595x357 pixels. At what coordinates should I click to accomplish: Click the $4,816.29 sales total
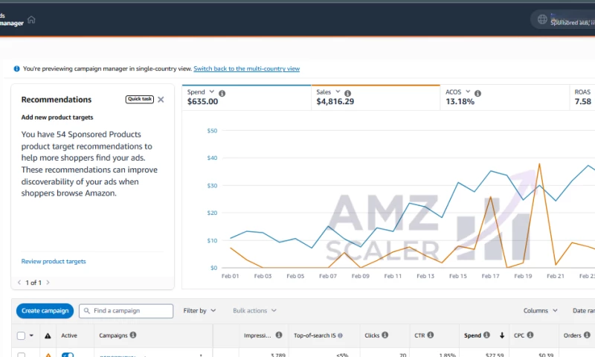pos(335,102)
